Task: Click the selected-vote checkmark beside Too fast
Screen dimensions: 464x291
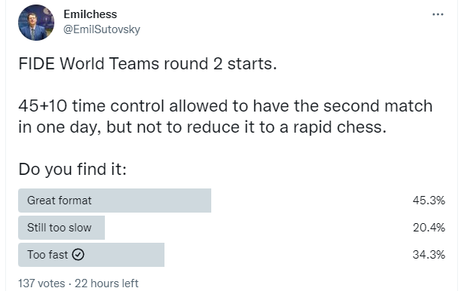Action: (78, 255)
